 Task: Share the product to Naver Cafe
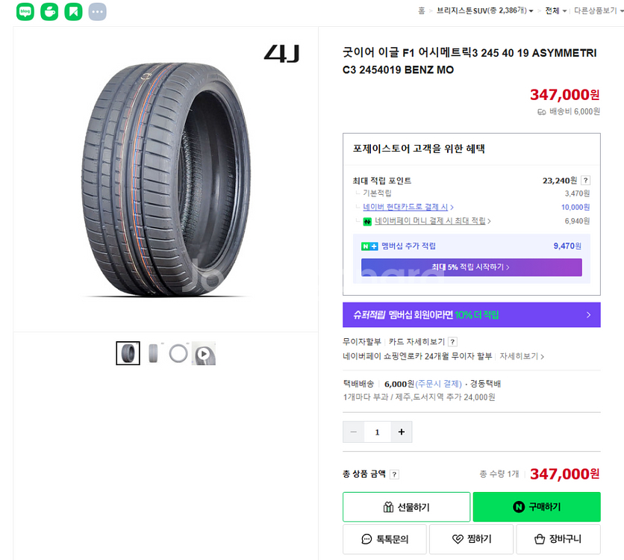(49, 12)
